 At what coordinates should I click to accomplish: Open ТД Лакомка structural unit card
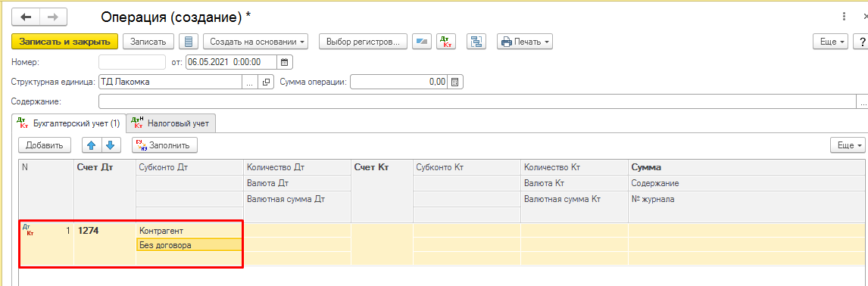coord(267,82)
